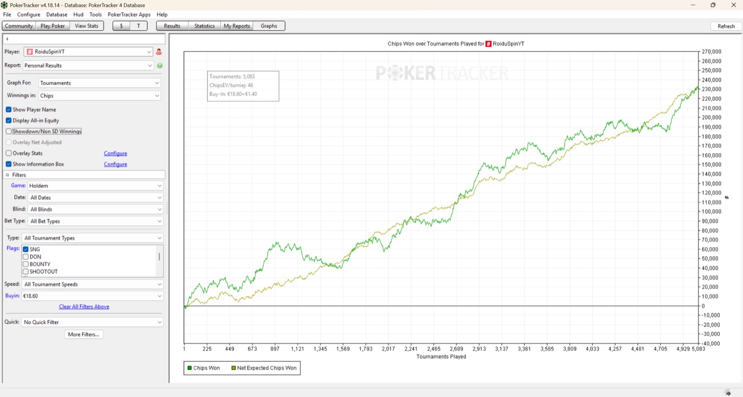Image resolution: width=743 pixels, height=397 pixels.
Task: Switch to the Play Poker tab
Action: click(53, 26)
